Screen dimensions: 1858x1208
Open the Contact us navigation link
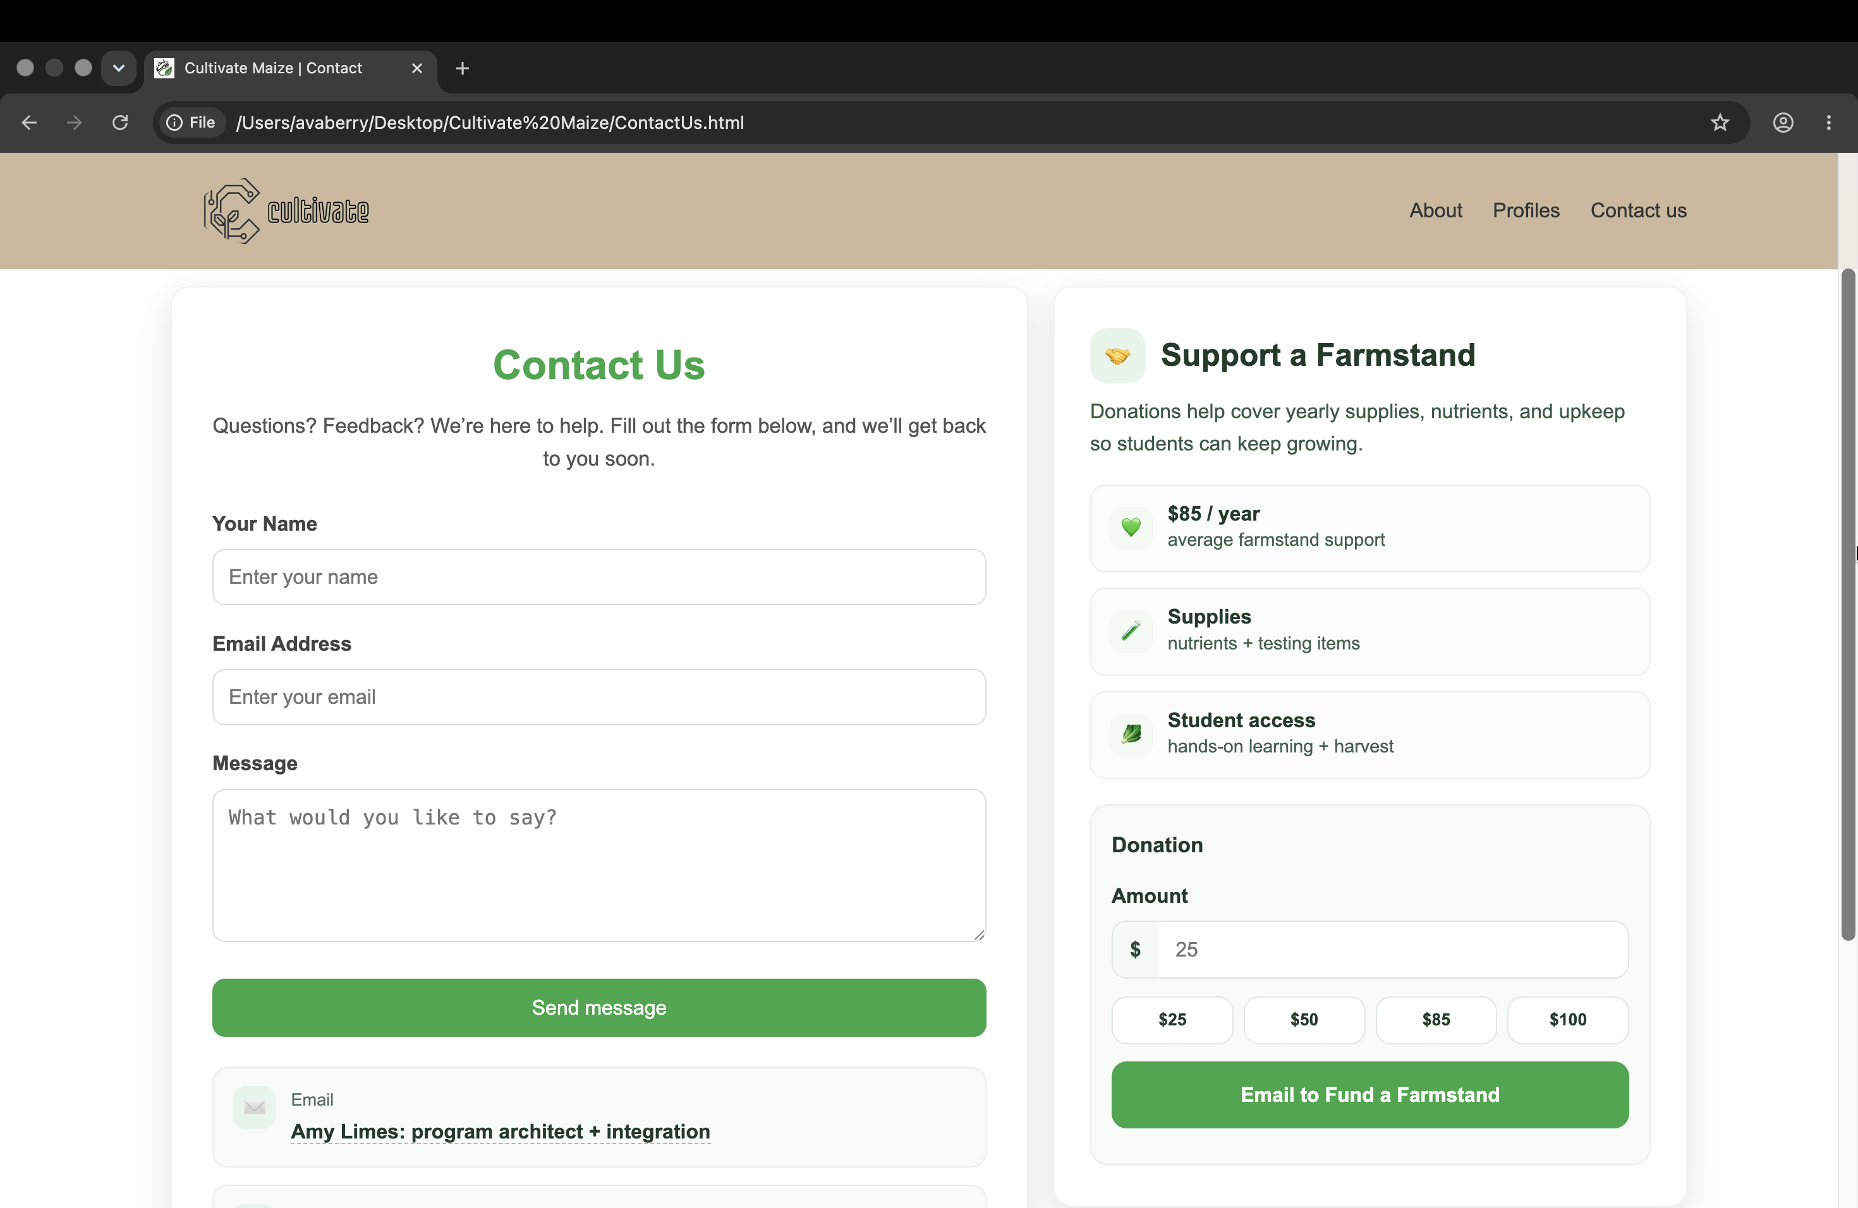pos(1638,210)
